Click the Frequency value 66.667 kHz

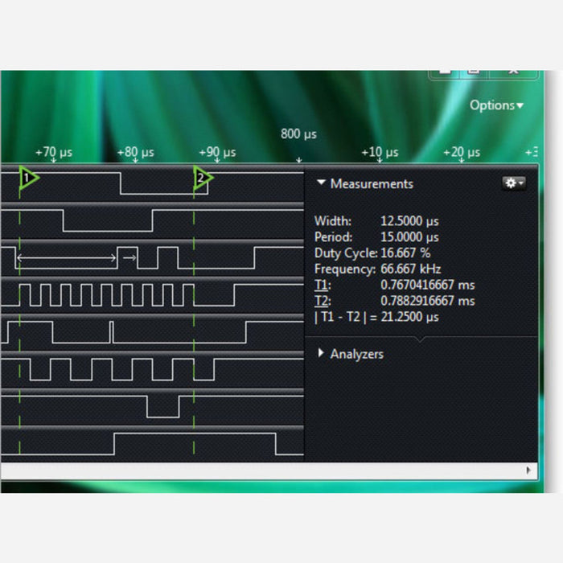point(410,269)
